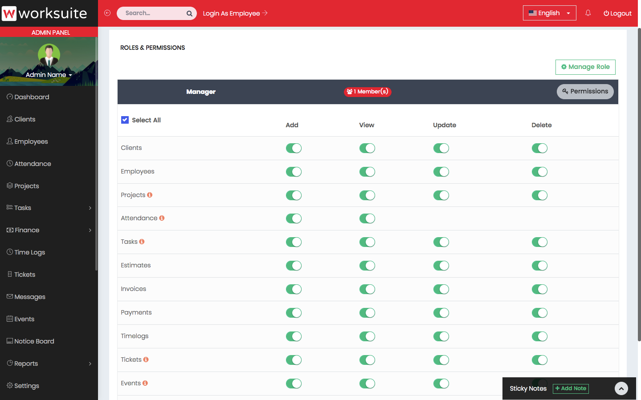The width and height of the screenshot is (641, 400).
Task: Click the search magnifier icon
Action: [189, 13]
